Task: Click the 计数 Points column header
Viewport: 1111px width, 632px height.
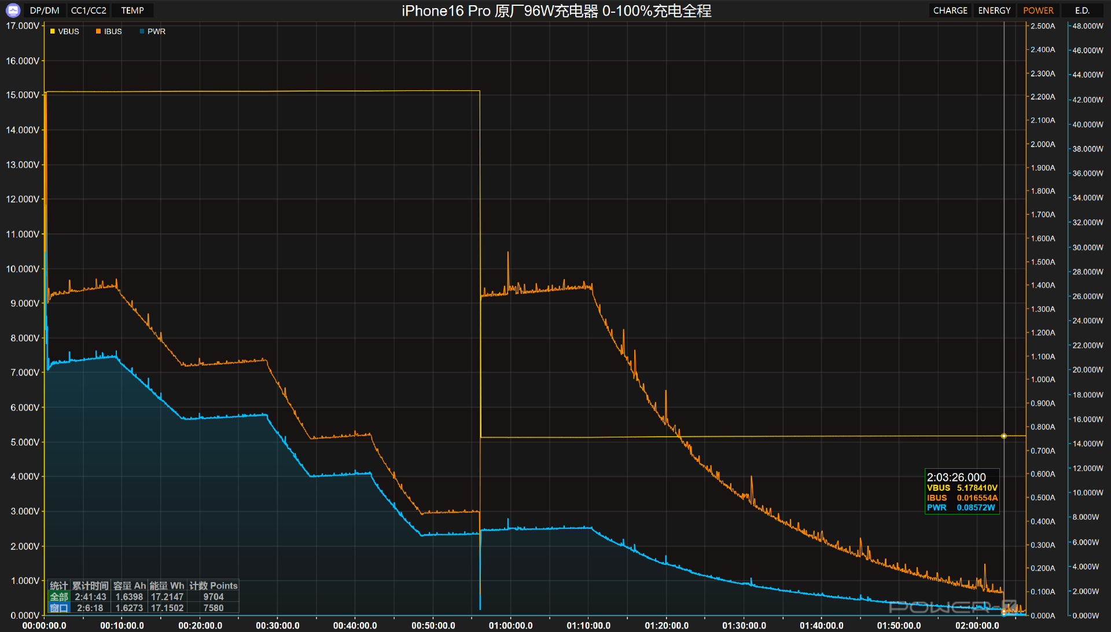Action: 214,586
